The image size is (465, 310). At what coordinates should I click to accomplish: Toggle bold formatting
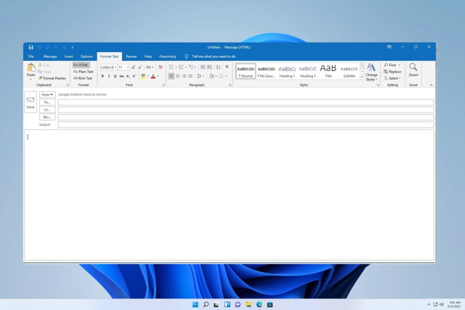click(x=103, y=76)
